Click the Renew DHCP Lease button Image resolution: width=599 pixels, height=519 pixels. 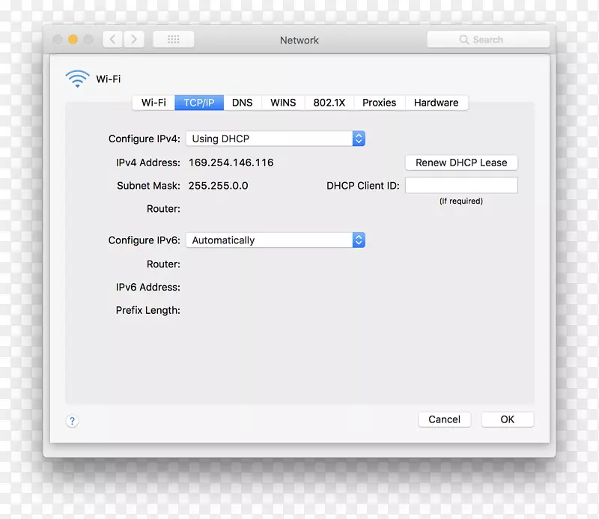click(x=461, y=163)
